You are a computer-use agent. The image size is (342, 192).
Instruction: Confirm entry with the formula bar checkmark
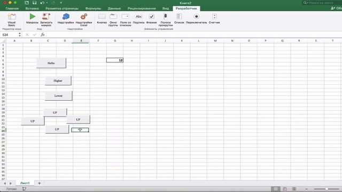(35, 35)
